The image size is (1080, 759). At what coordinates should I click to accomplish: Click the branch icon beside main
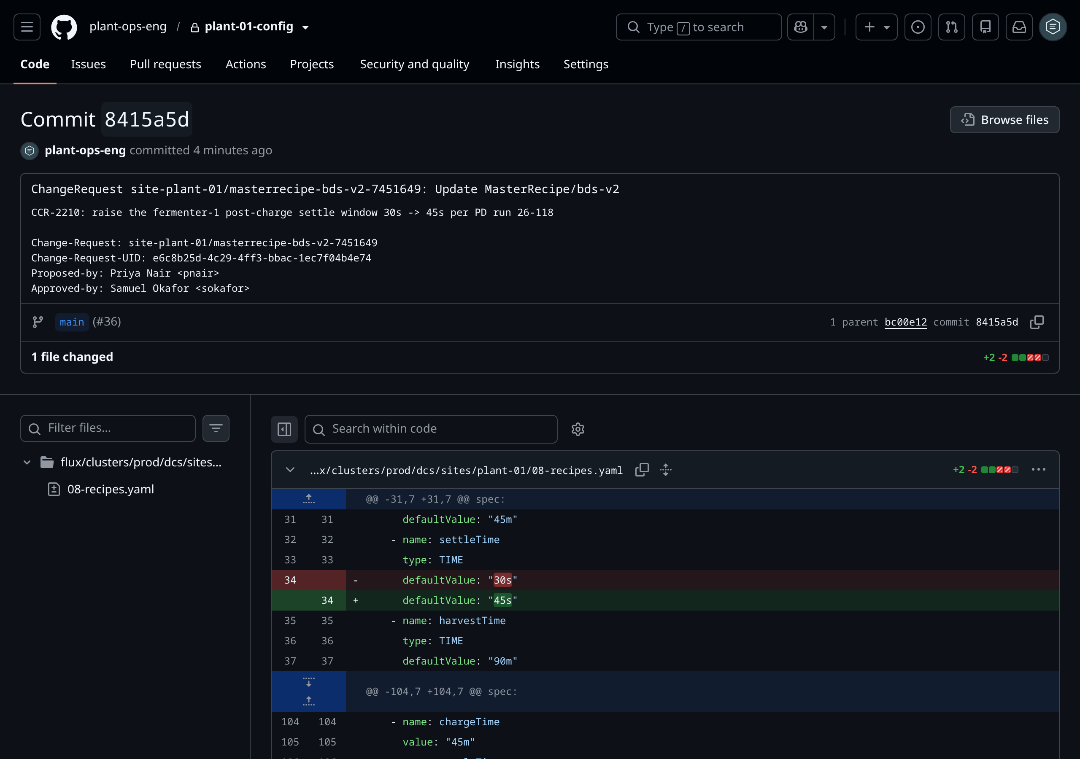(38, 322)
